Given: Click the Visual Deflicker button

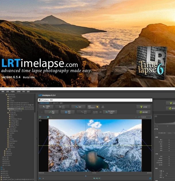Looking at the screenshot, I should [83, 112].
